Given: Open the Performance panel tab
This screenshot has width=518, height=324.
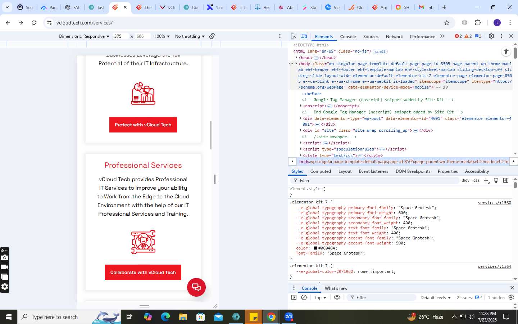Looking at the screenshot, I should pos(422,37).
